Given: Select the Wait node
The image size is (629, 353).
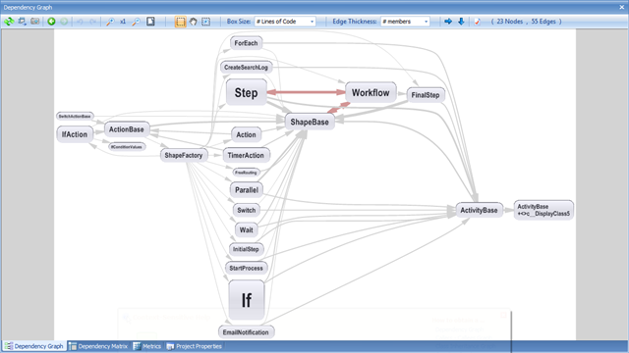Looking at the screenshot, I should (x=246, y=230).
